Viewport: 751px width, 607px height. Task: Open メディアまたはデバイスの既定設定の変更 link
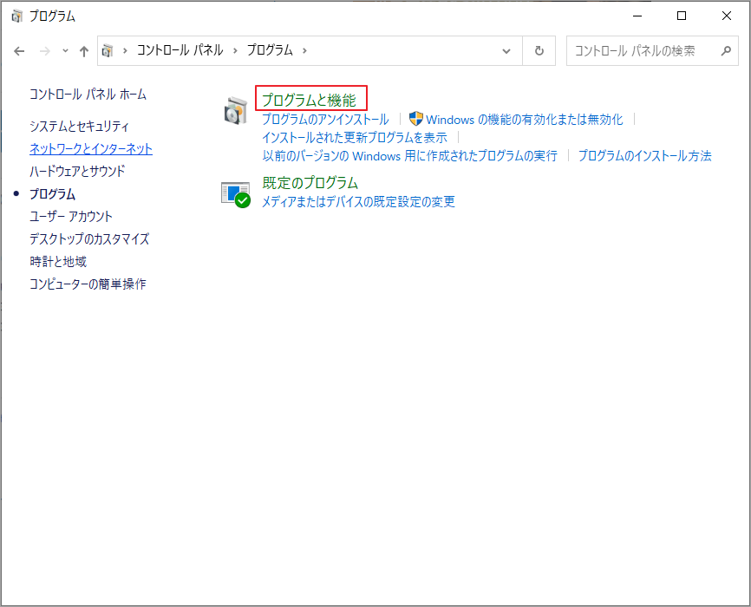point(358,202)
